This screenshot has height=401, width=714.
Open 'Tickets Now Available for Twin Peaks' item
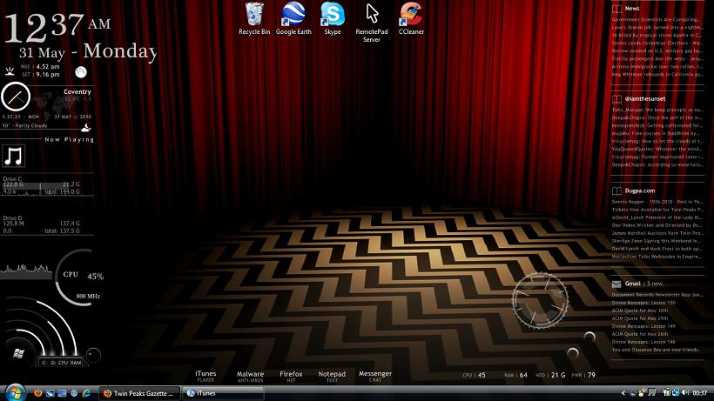(x=657, y=210)
